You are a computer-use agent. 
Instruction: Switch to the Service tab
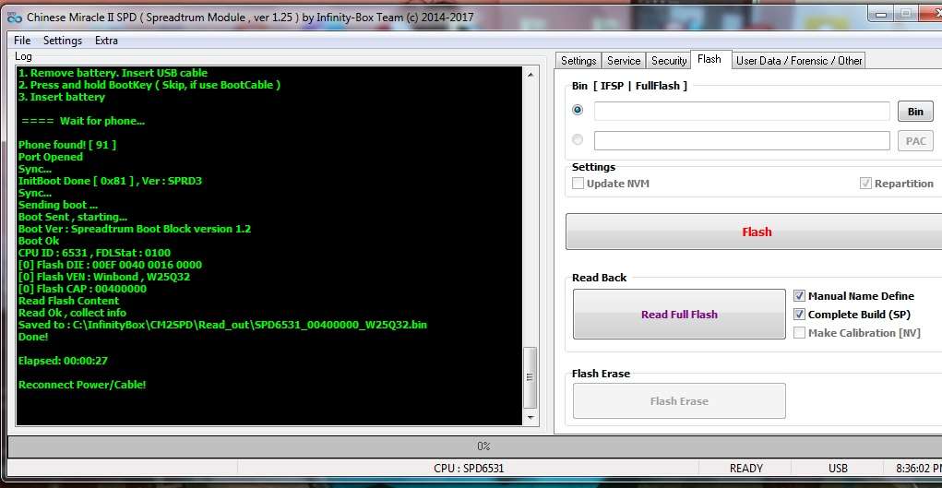click(x=624, y=61)
